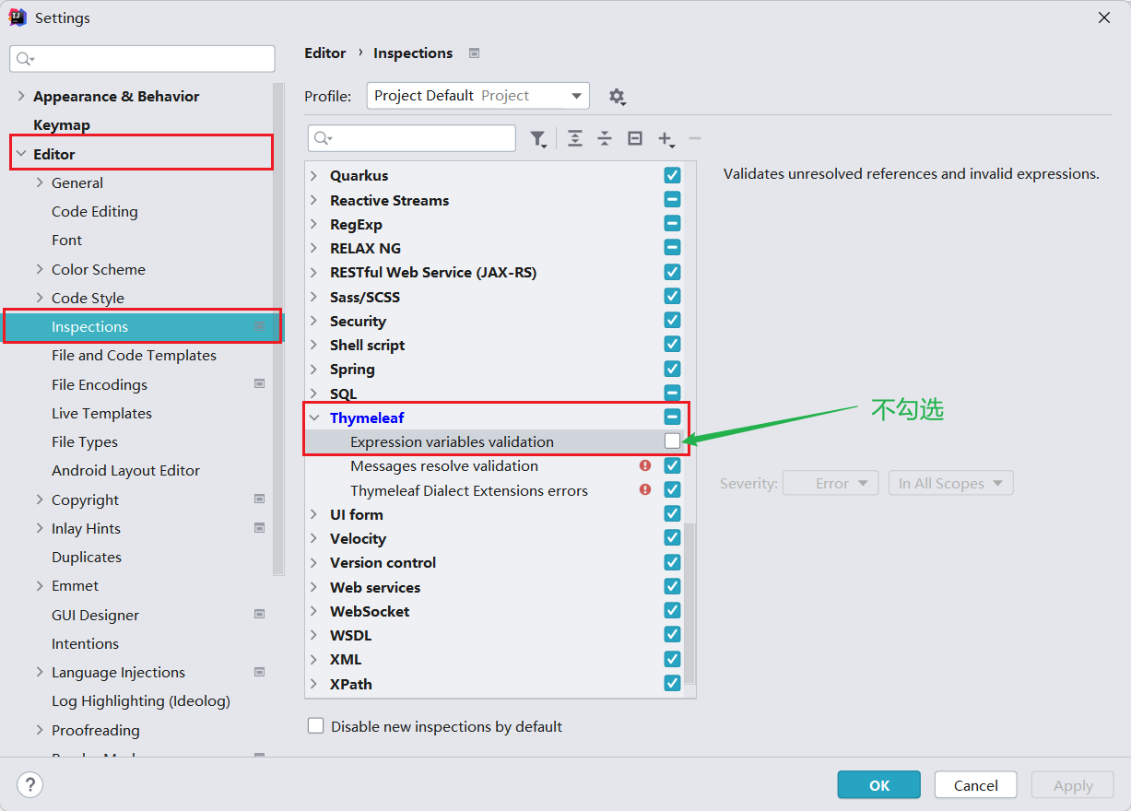
Task: Expand the Spring inspection group
Action: [x=314, y=369]
